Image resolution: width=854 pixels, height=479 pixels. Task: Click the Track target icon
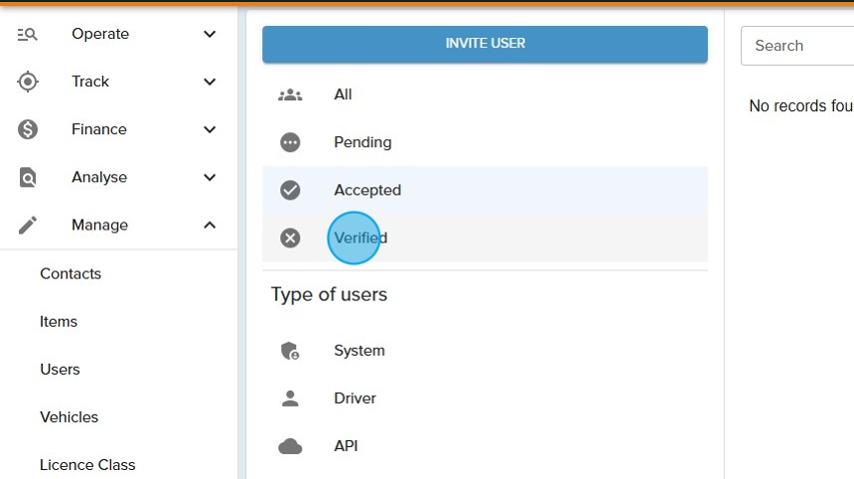[x=28, y=81]
